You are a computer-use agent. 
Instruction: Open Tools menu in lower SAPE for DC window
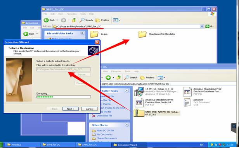pyautogui.click(x=128, y=71)
